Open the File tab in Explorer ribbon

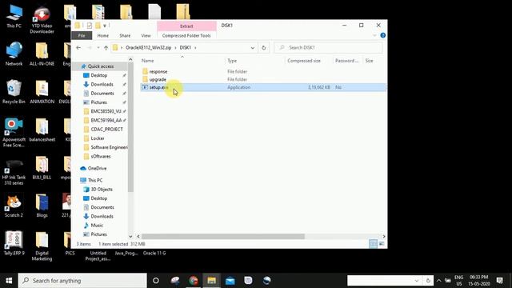coord(82,35)
